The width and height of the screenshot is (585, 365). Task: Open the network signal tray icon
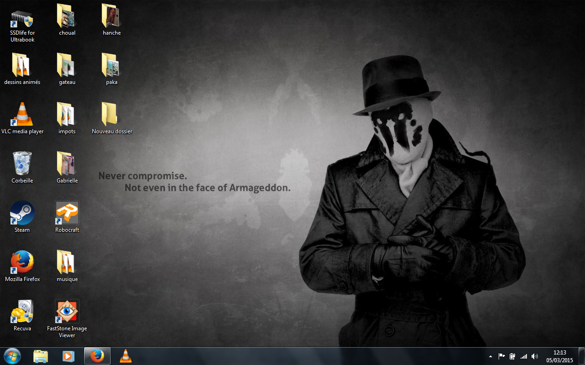click(524, 356)
